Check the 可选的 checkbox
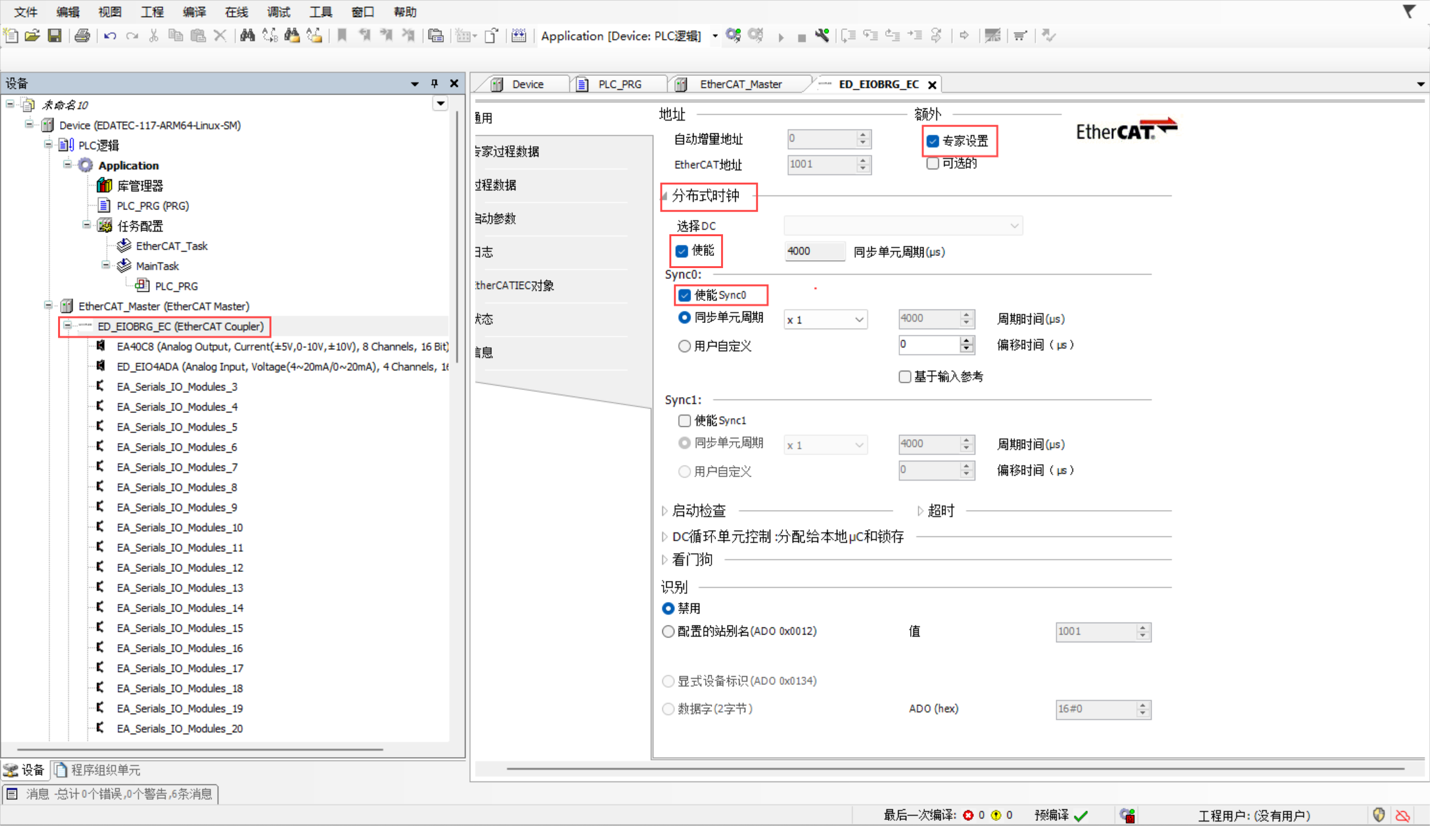The width and height of the screenshot is (1430, 826). [x=933, y=163]
